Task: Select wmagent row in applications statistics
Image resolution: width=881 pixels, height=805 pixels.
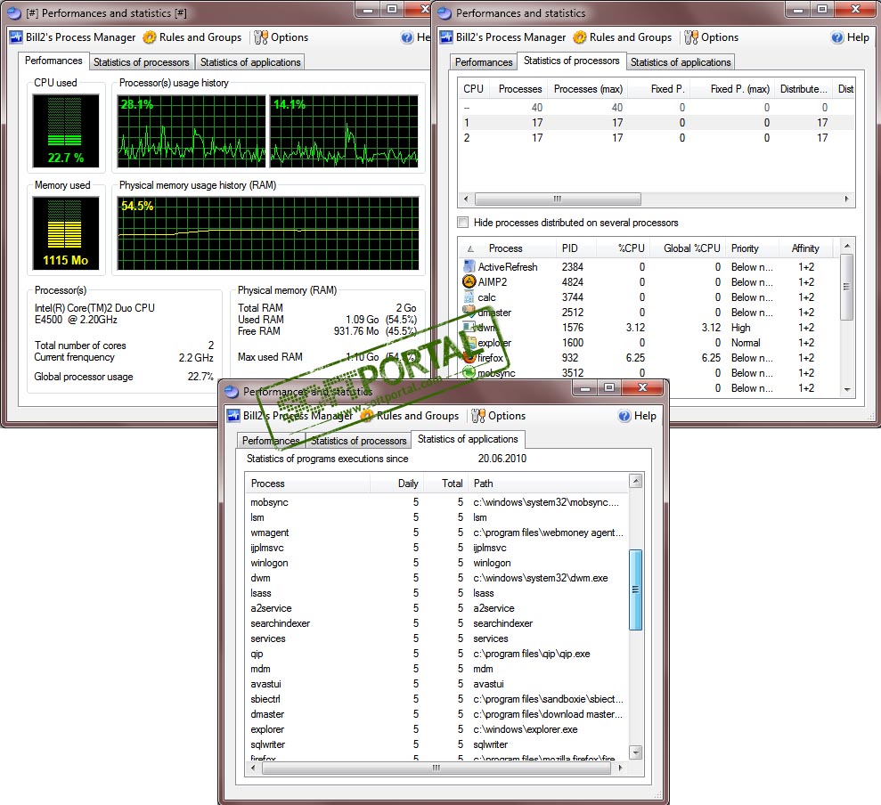Action: [x=437, y=533]
